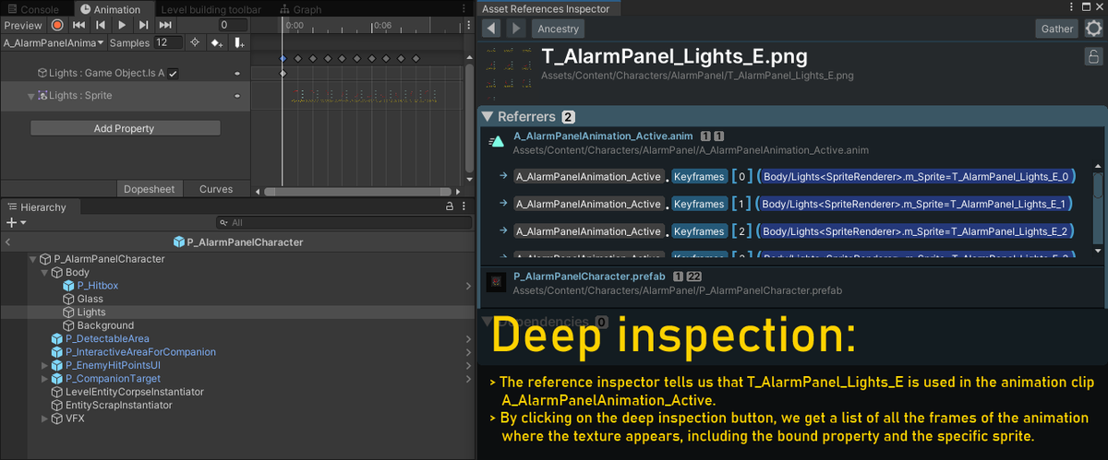Screen dimensions: 1108x460
Task: Open the Hierarchy create (+) dropdown
Action: (x=15, y=222)
